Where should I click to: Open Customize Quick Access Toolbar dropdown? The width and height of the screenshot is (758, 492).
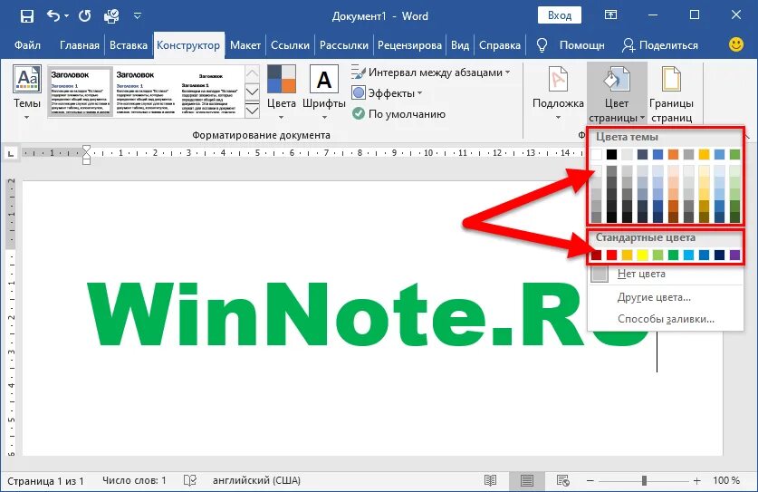point(138,16)
